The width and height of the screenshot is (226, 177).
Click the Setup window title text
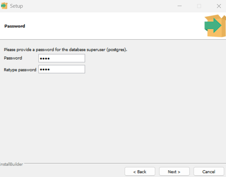coord(16,6)
